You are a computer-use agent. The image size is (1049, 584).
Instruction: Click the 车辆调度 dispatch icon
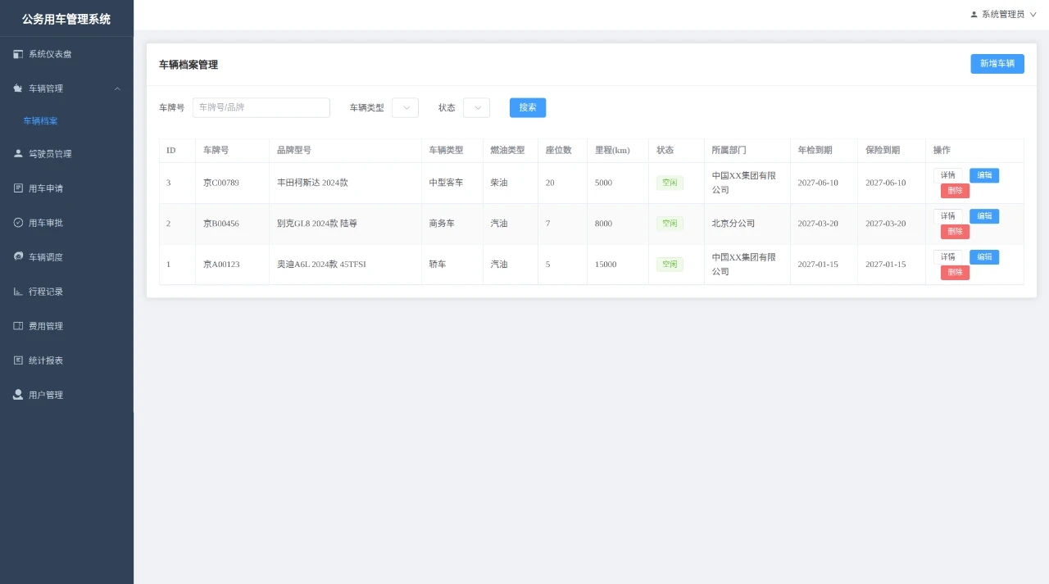click(x=18, y=256)
